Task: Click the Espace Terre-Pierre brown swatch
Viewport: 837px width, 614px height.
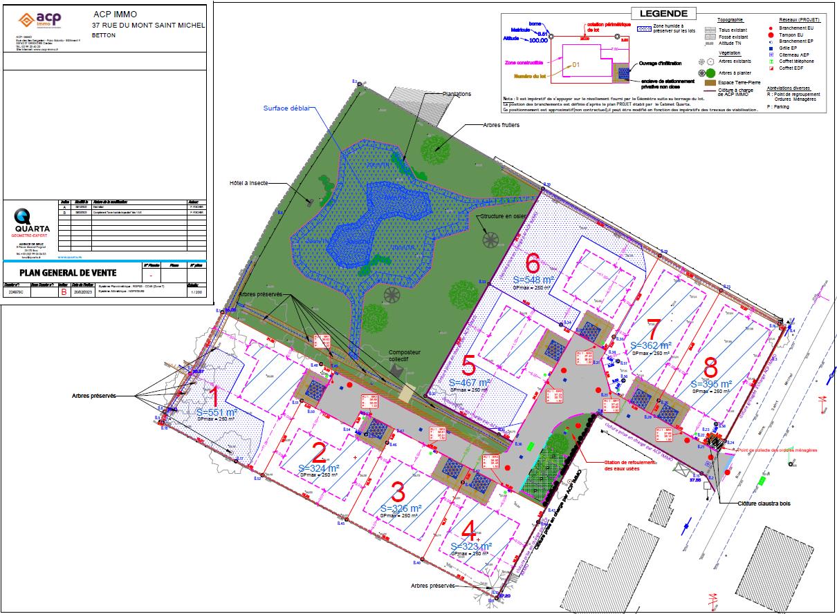Action: pyautogui.click(x=709, y=82)
